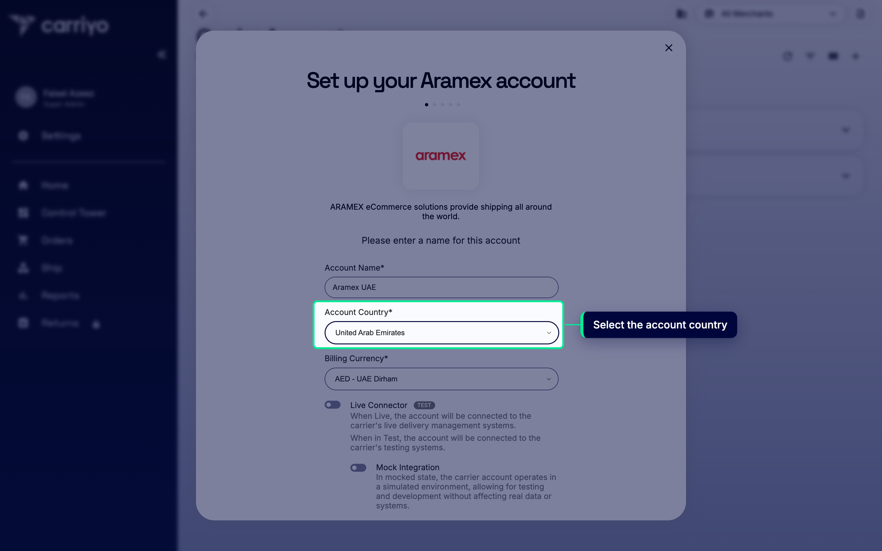Screen dimensions: 882x551
Task: Close the Aramex account setup dialog
Action: coord(669,48)
